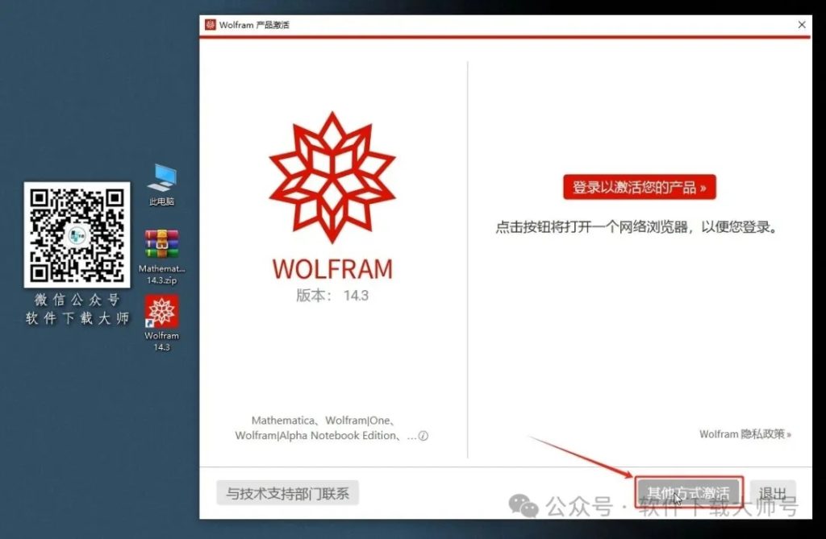The height and width of the screenshot is (539, 826).
Task: Open the Wolfram 隐私政策 link
Action: coord(744,433)
